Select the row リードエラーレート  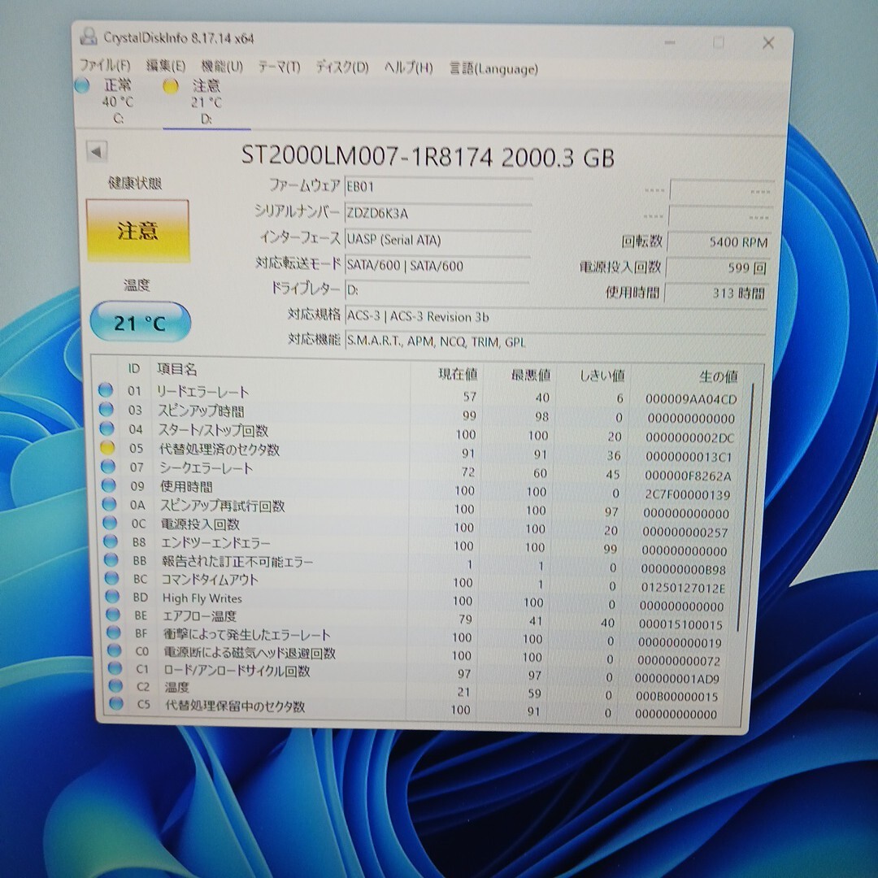tap(419, 395)
